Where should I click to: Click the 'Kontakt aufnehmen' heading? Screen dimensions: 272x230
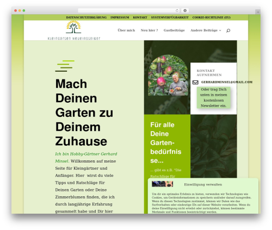coord(209,73)
